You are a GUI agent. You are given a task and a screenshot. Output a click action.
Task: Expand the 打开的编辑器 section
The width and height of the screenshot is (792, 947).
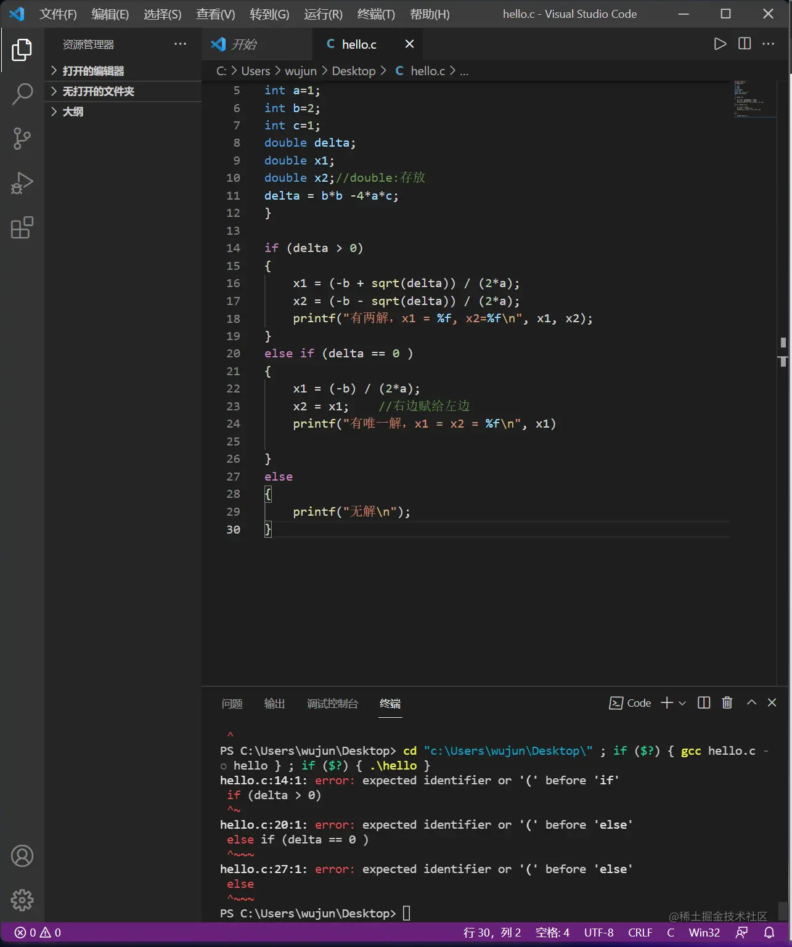pos(93,71)
